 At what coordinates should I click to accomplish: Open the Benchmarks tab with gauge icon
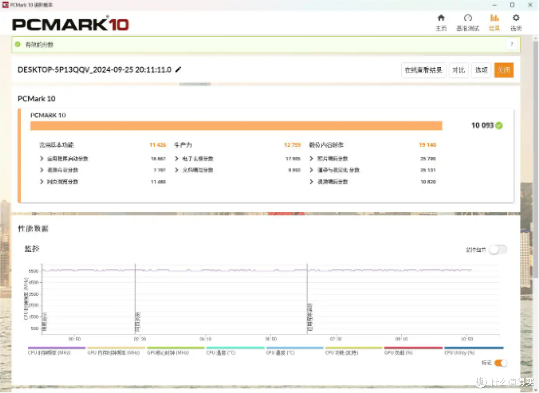(x=468, y=22)
